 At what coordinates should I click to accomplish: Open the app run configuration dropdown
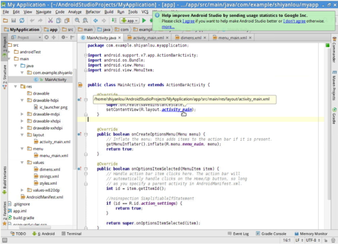130,21
